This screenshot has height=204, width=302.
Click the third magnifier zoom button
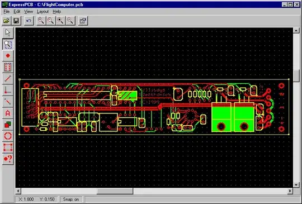coord(60,21)
